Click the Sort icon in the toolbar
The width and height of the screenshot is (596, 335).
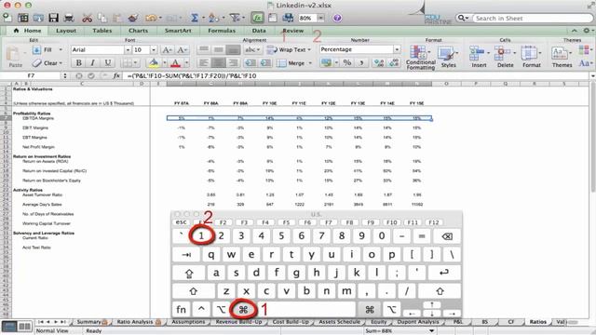tap(213, 18)
